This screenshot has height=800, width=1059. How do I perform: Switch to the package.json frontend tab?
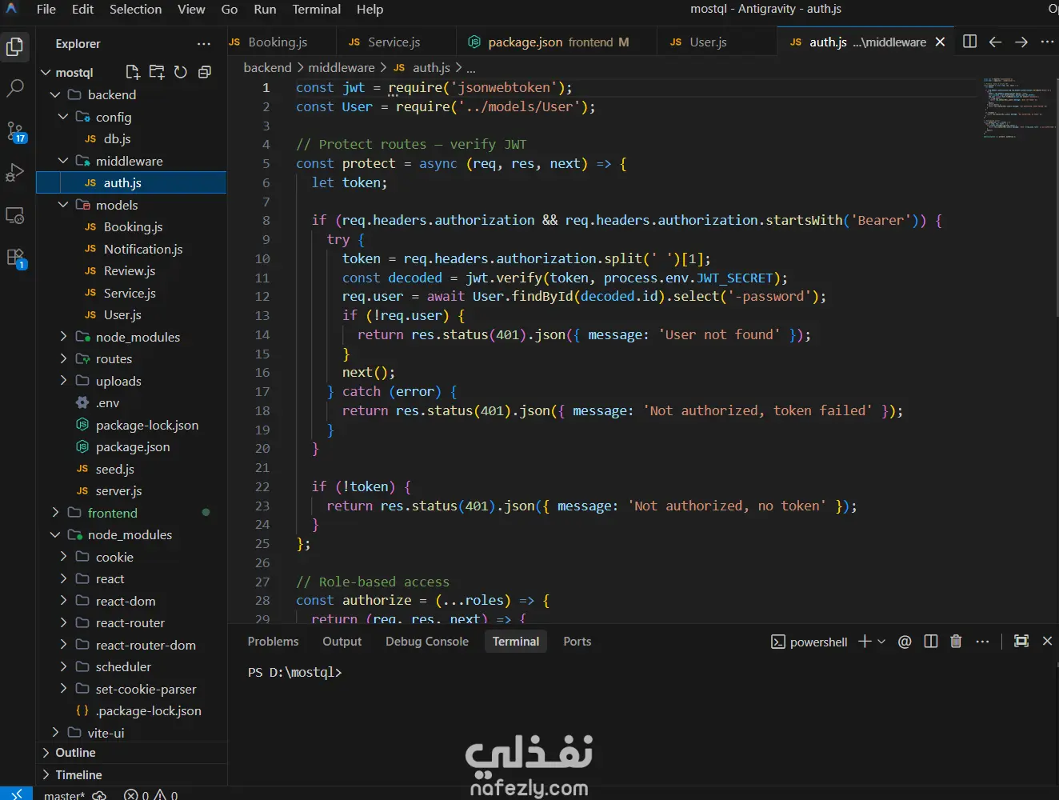click(x=557, y=42)
